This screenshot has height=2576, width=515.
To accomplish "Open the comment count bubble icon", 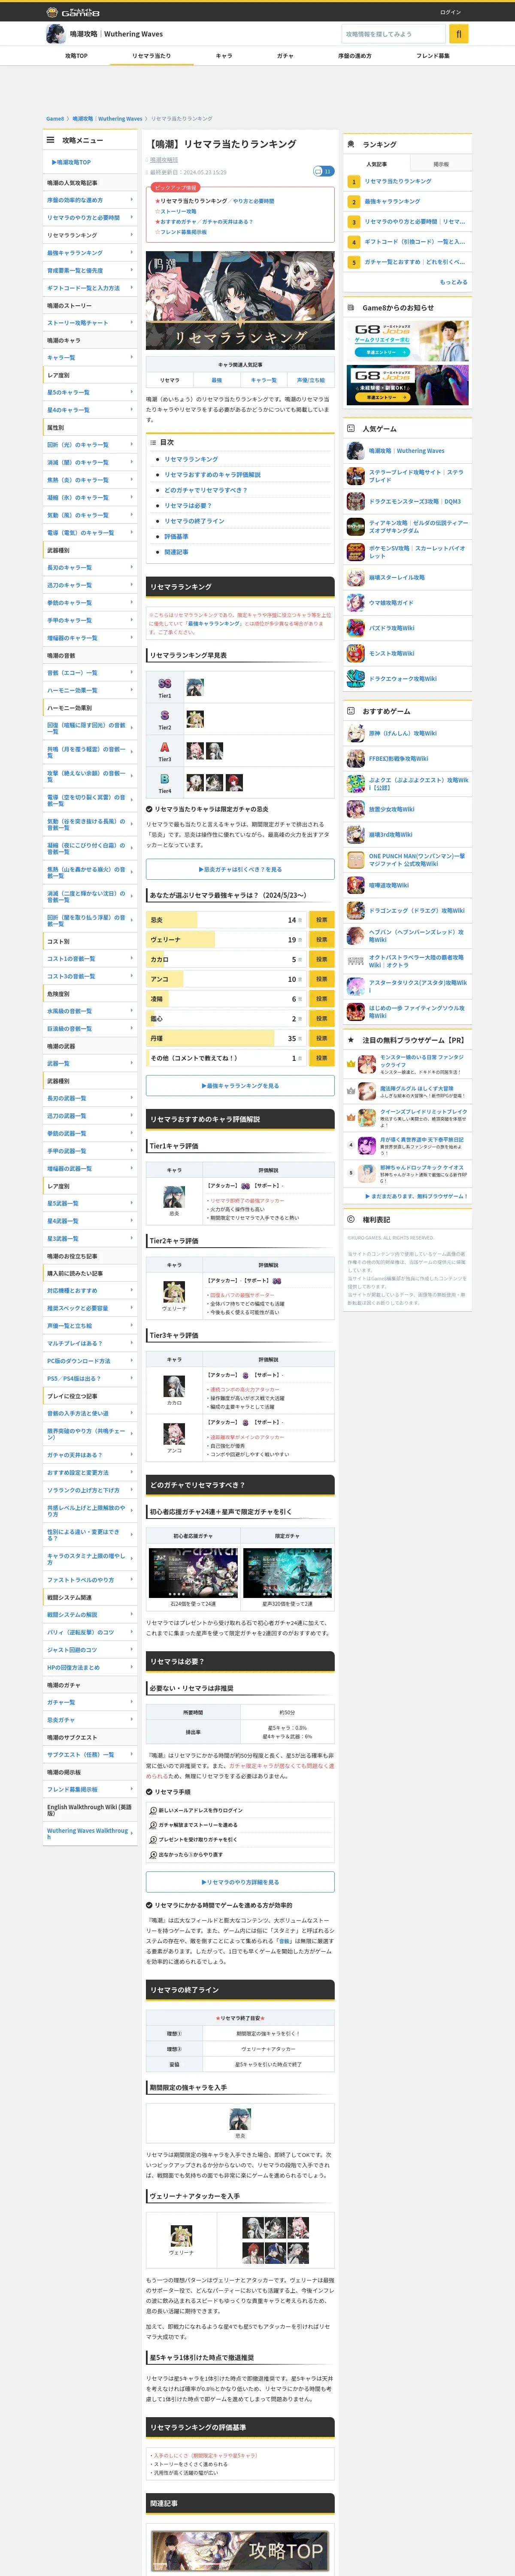I will 323,171.
